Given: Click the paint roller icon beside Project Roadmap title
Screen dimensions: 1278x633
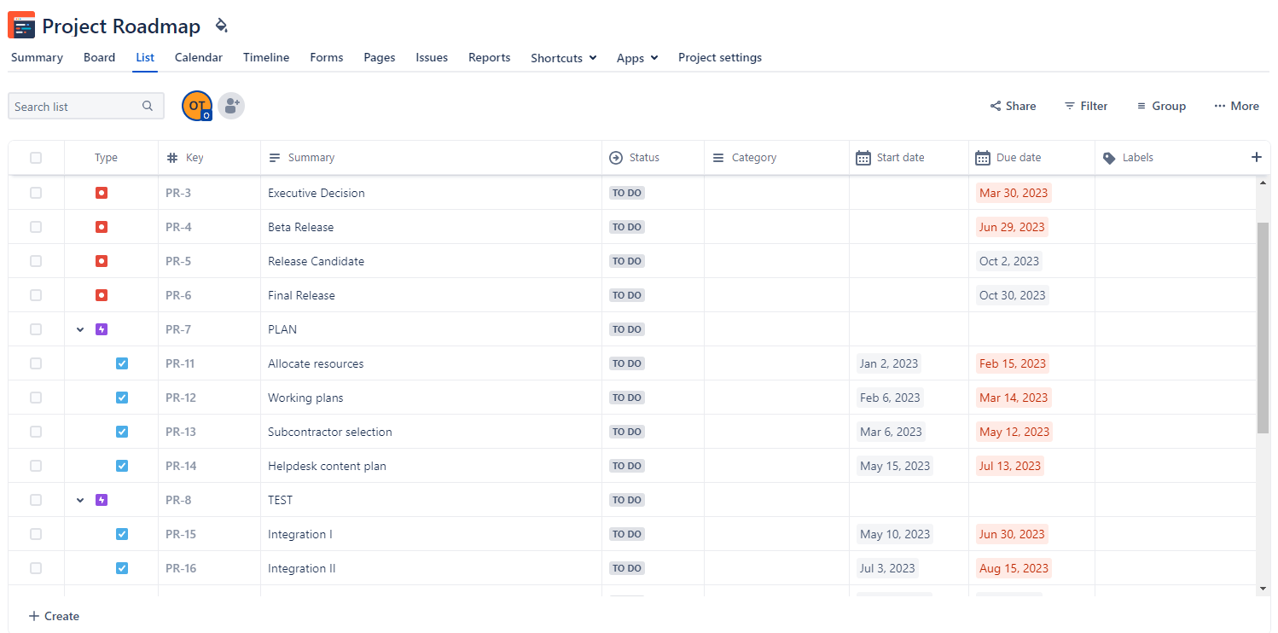Looking at the screenshot, I should tap(221, 26).
